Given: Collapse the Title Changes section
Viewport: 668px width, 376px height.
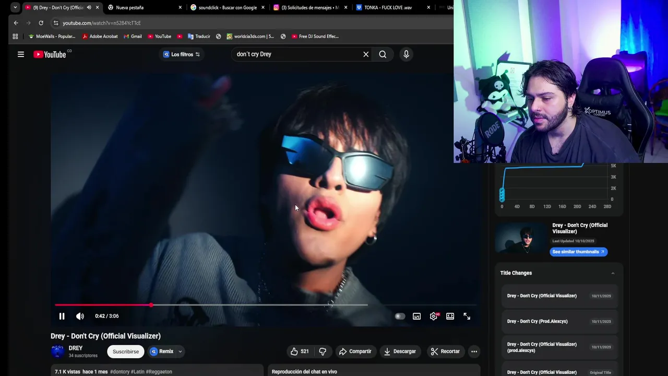Looking at the screenshot, I should [x=613, y=273].
